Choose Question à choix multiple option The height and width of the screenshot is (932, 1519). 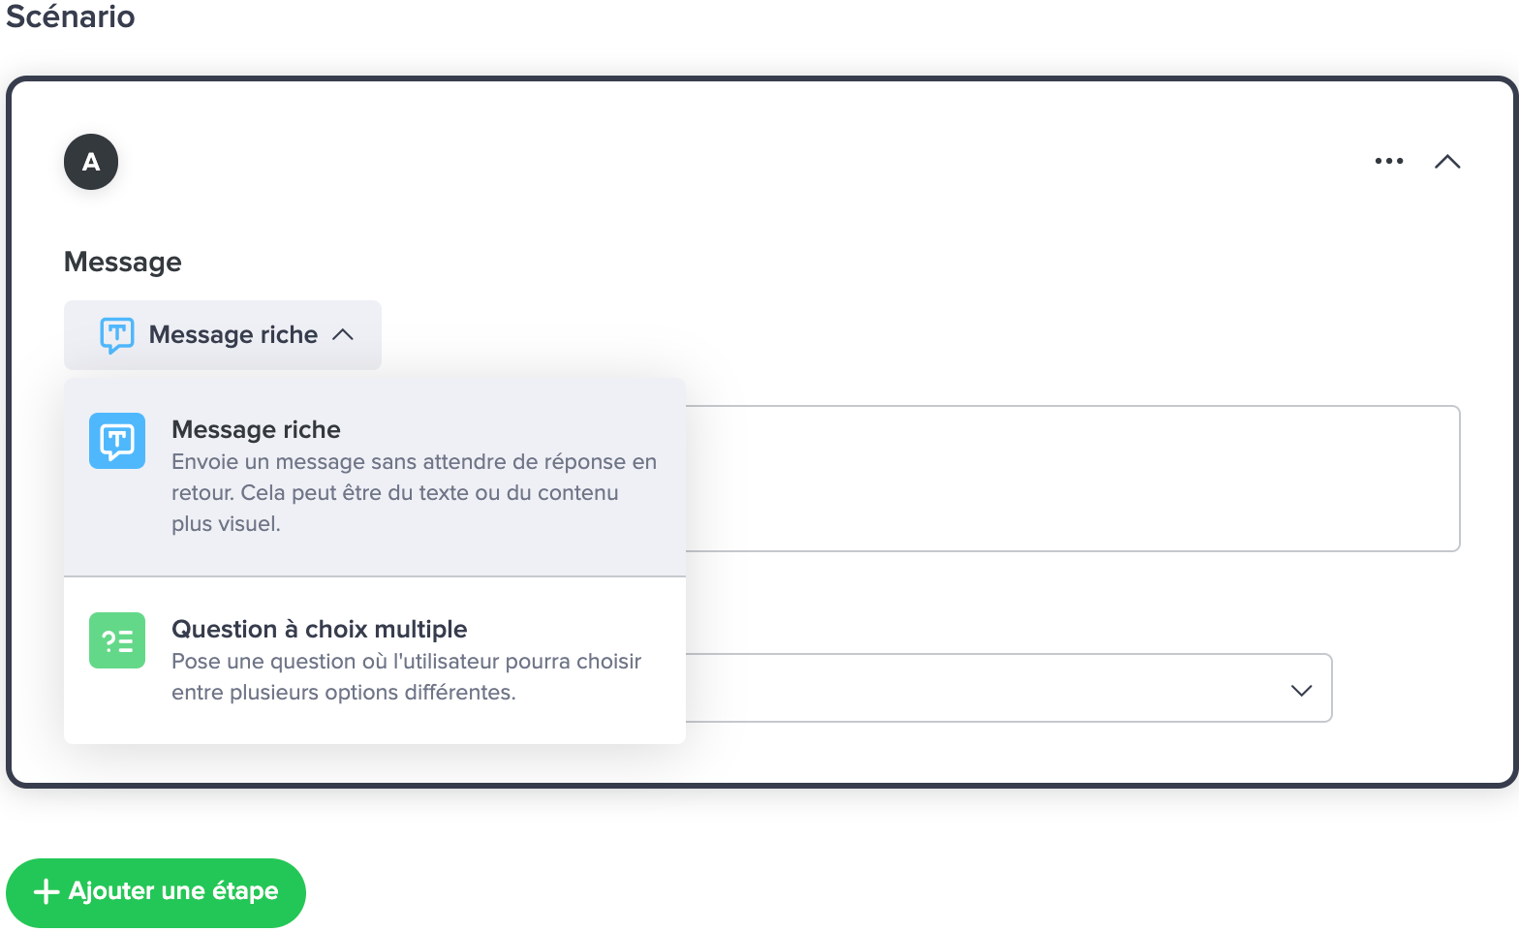375,661
